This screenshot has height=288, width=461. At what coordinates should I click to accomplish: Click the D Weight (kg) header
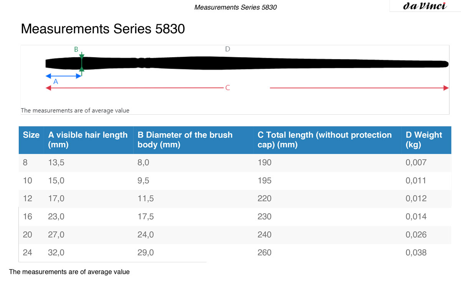424,140
